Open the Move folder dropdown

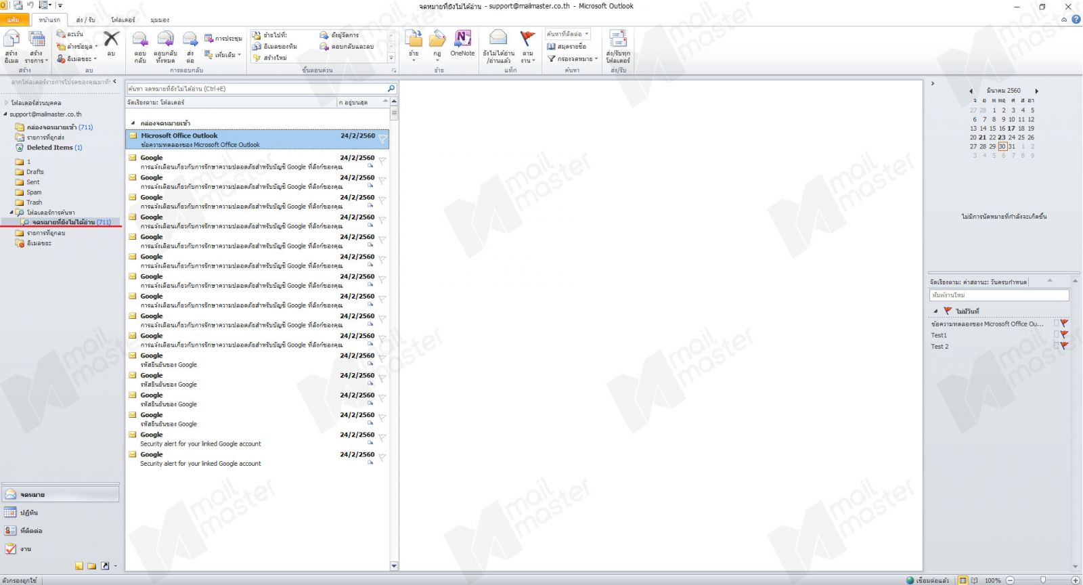tap(414, 47)
